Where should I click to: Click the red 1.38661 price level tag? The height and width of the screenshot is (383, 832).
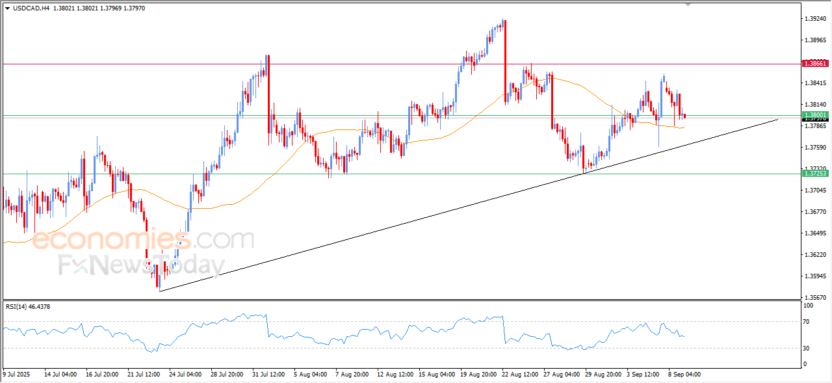pos(815,64)
